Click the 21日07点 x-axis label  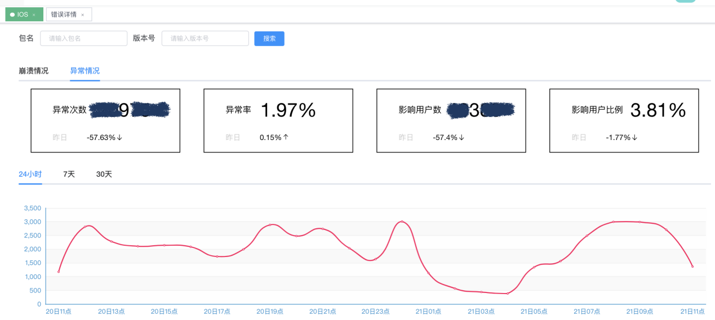(587, 312)
